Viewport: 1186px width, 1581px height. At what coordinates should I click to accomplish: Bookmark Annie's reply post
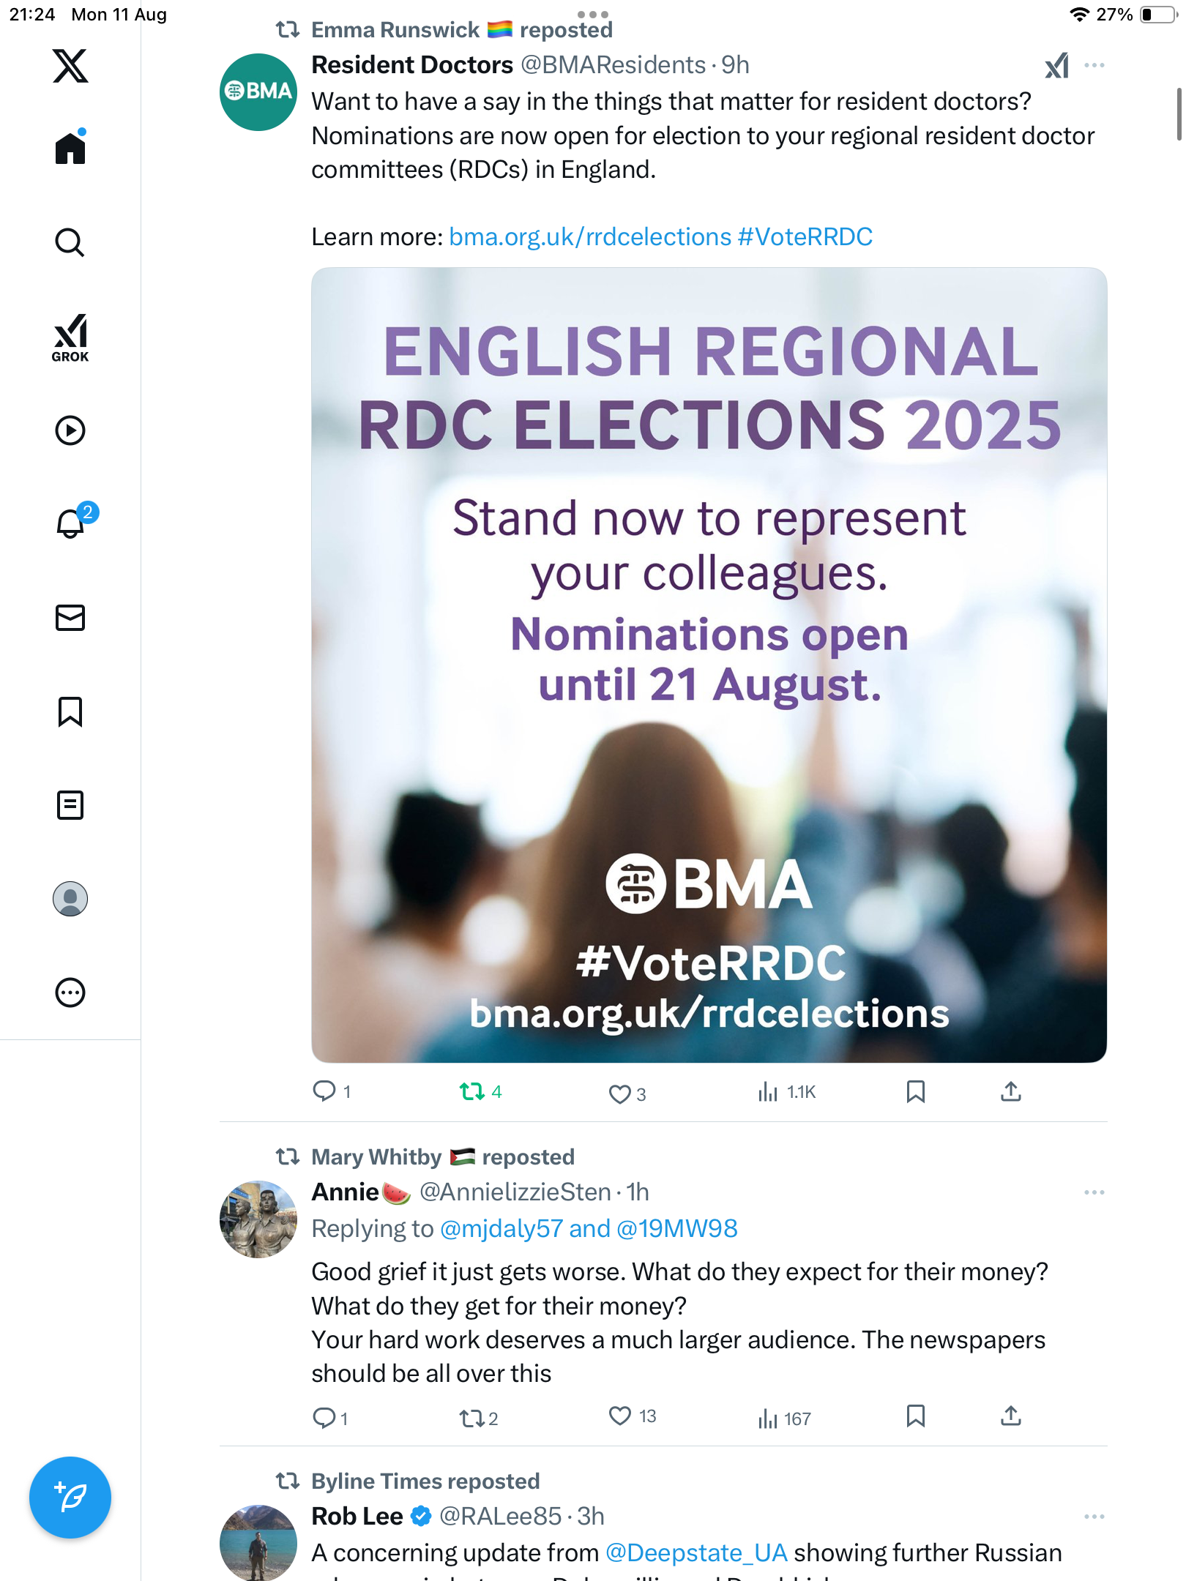pyautogui.click(x=915, y=1416)
